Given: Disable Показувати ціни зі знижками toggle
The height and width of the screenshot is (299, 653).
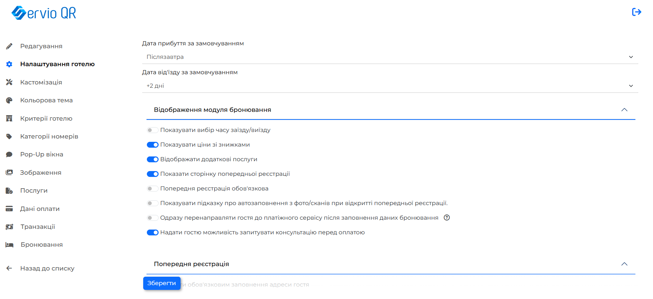Looking at the screenshot, I should (152, 145).
